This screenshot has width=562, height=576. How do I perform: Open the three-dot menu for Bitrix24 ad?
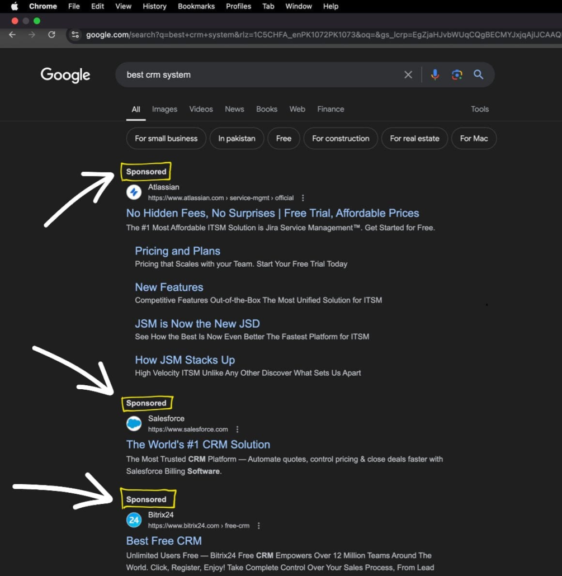click(x=258, y=526)
